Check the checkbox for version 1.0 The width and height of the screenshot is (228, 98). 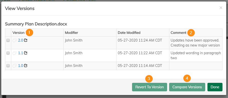pyautogui.click(x=8, y=66)
